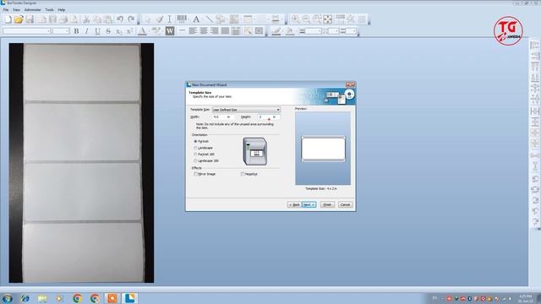This screenshot has width=541, height=304.
Task: Click the Zoom to Fit icon
Action: 328,19
